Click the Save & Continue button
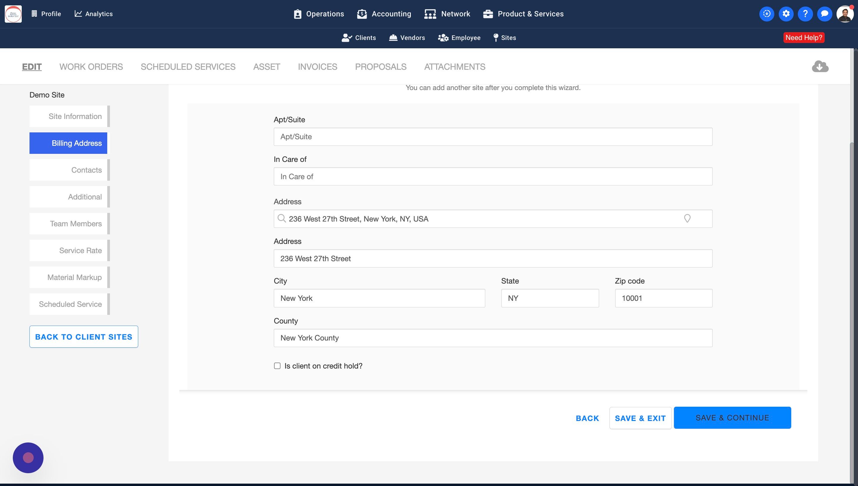The image size is (858, 486). coord(732,418)
